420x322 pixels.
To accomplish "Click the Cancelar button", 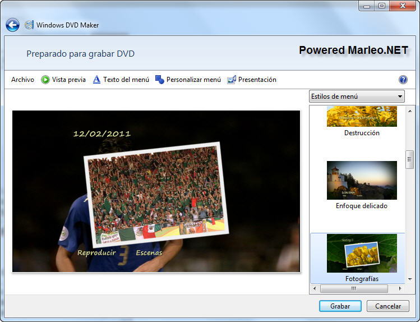I will [388, 306].
